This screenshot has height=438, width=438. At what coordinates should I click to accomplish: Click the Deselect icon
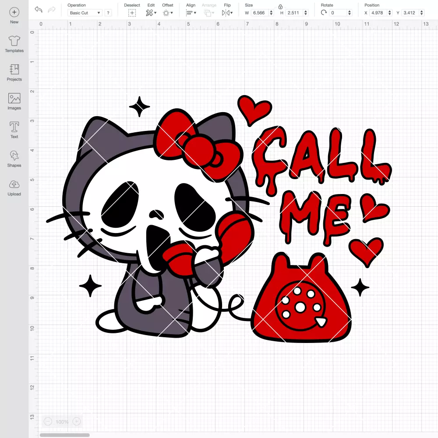tap(132, 13)
